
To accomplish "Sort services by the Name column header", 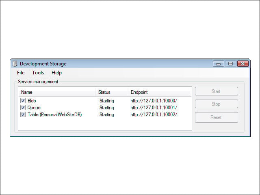I will (57, 92).
